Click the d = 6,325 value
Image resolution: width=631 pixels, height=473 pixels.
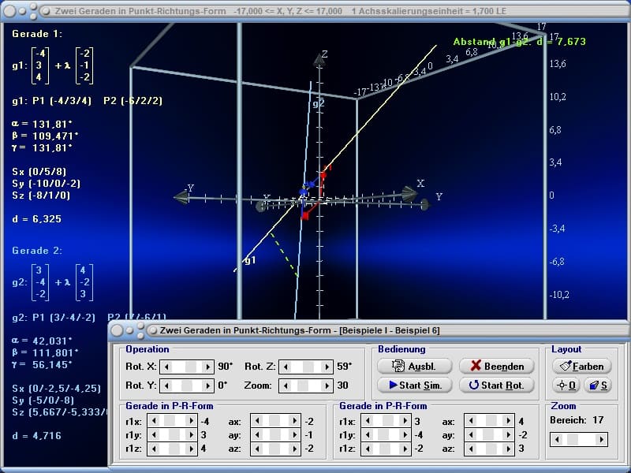coord(36,219)
